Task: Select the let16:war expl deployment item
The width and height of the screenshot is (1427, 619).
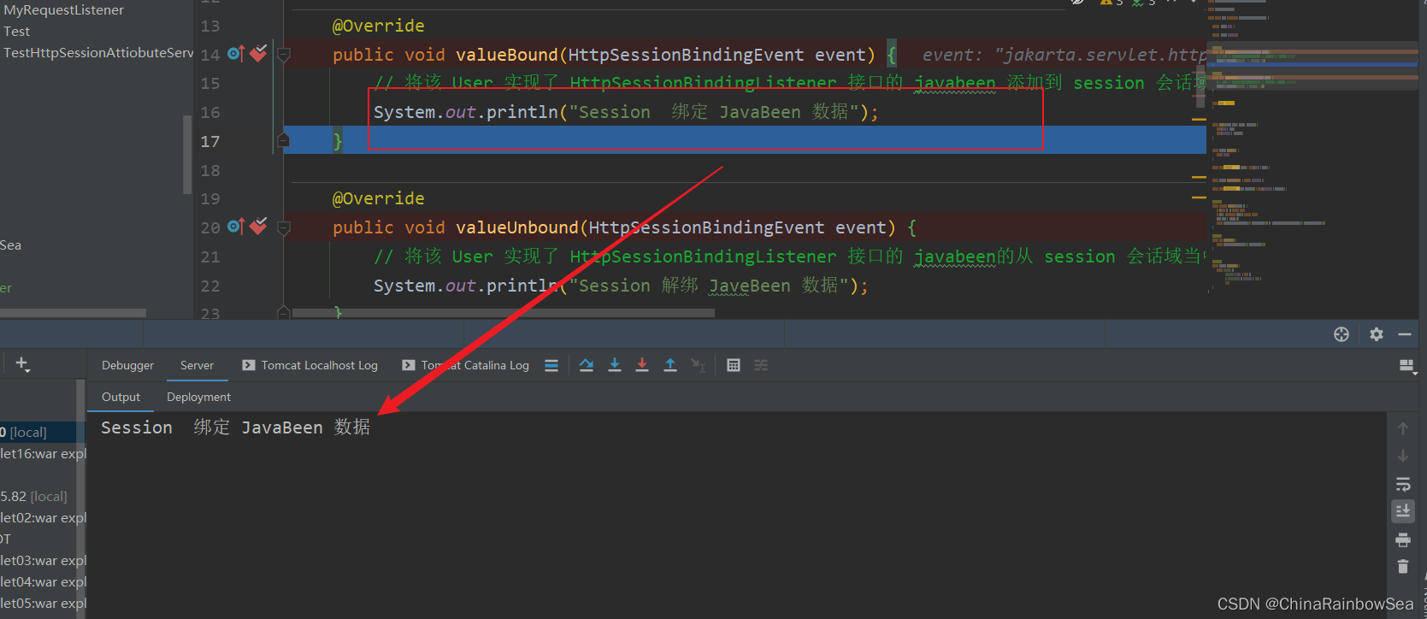Action: [x=43, y=454]
